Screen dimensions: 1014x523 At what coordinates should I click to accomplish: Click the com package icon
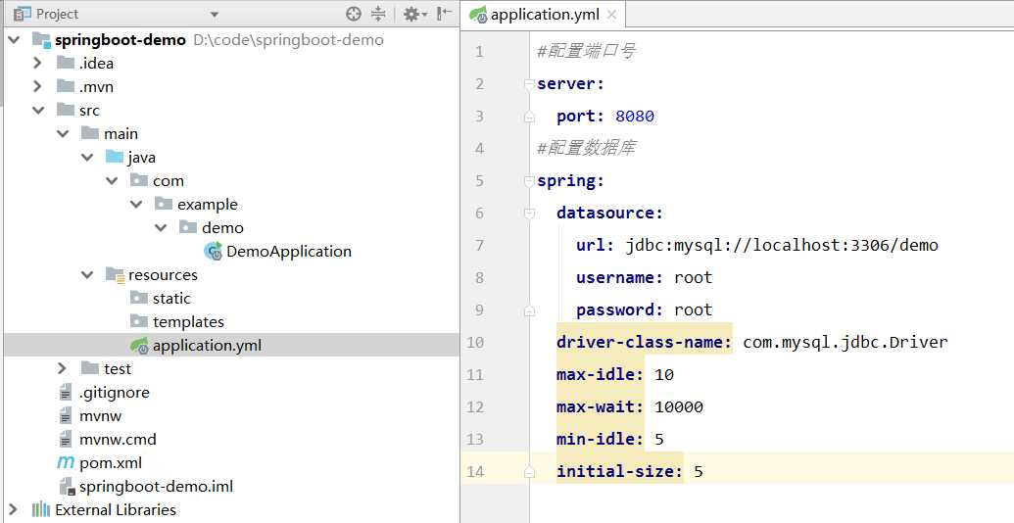(x=139, y=180)
